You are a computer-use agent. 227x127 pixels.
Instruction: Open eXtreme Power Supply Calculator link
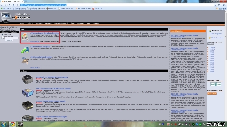pos(45,33)
